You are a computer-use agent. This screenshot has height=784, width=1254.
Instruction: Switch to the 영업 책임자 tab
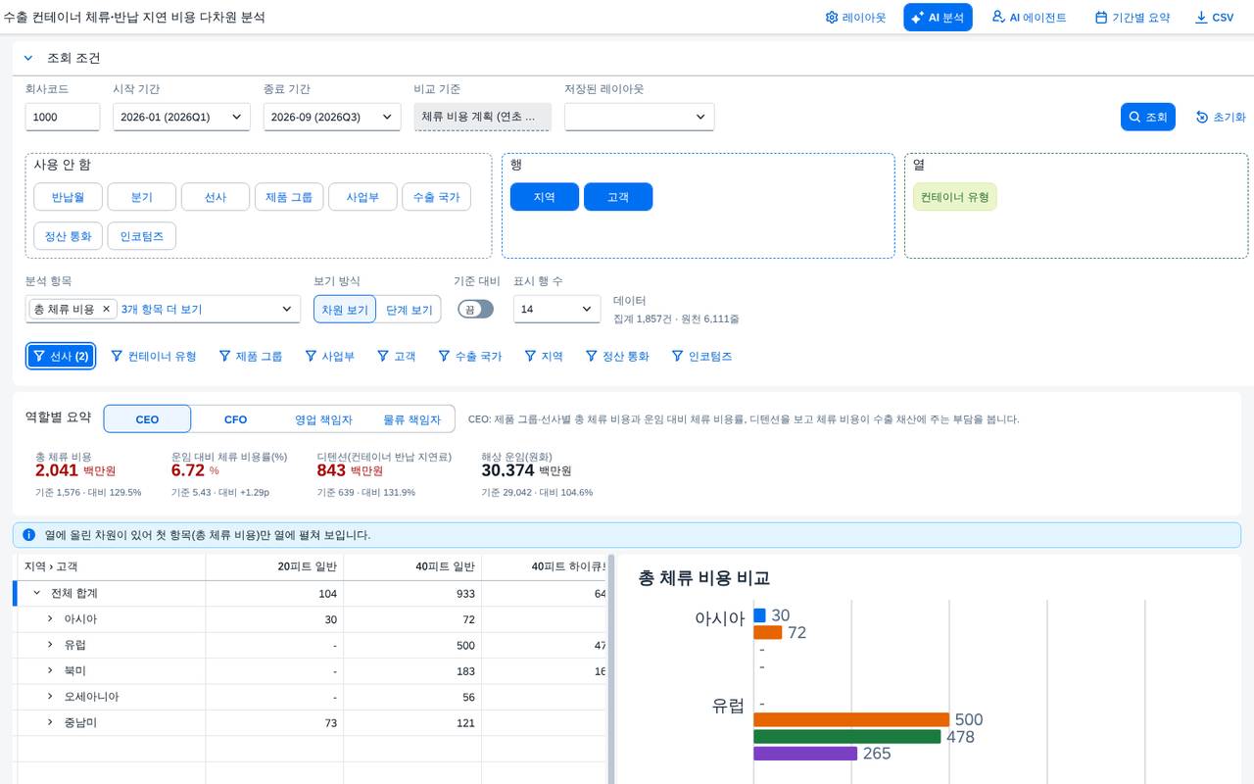coord(323,419)
